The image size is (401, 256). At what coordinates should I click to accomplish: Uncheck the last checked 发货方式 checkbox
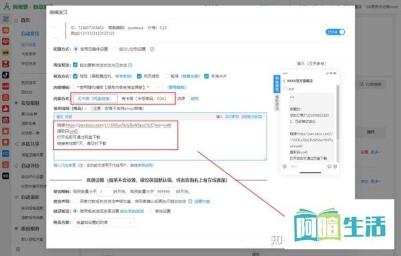pyautogui.click(x=207, y=76)
